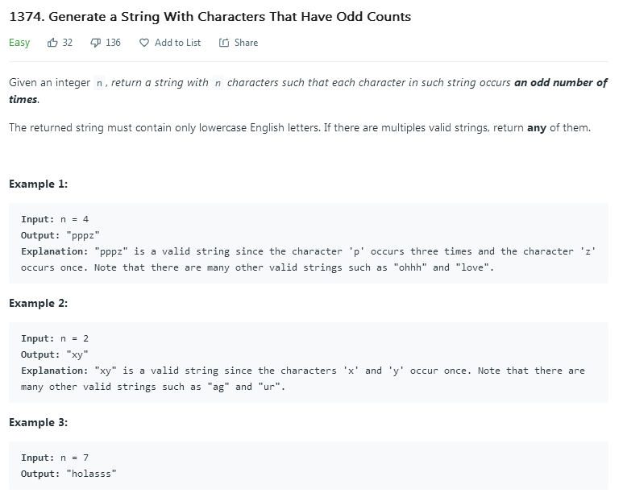Click the Share text link
623x493 pixels.
click(x=246, y=43)
